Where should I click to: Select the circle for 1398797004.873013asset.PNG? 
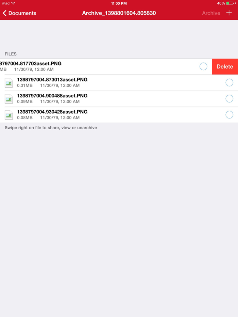(x=229, y=82)
